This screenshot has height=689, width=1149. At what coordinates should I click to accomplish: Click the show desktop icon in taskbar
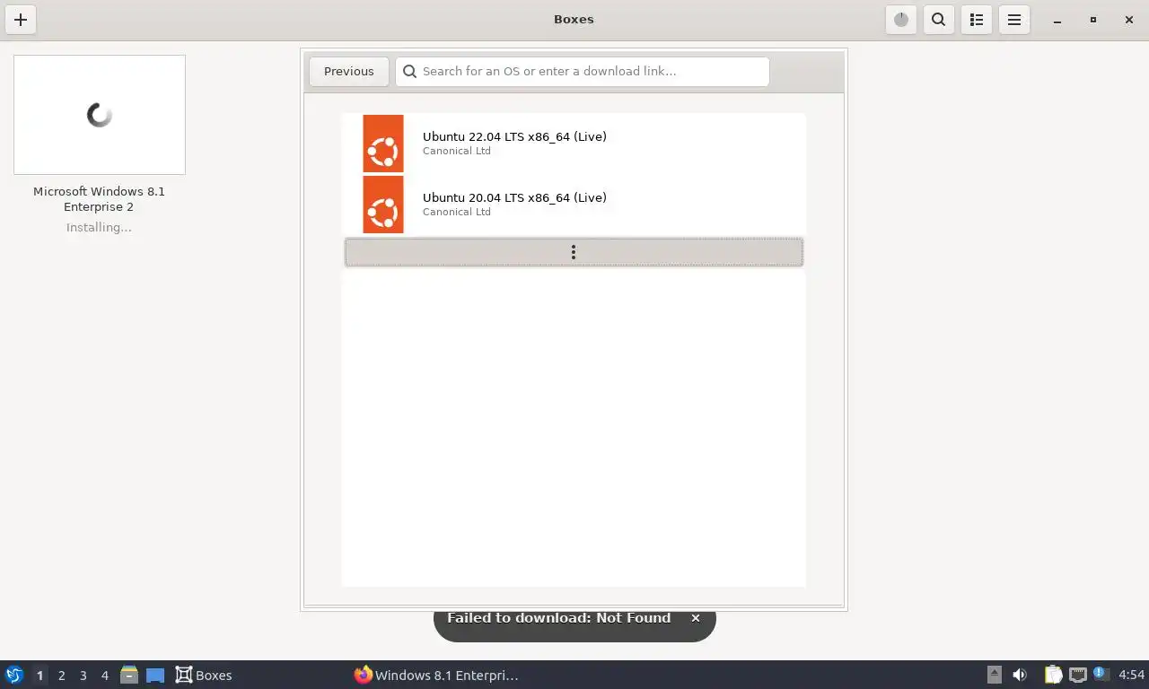tap(155, 675)
